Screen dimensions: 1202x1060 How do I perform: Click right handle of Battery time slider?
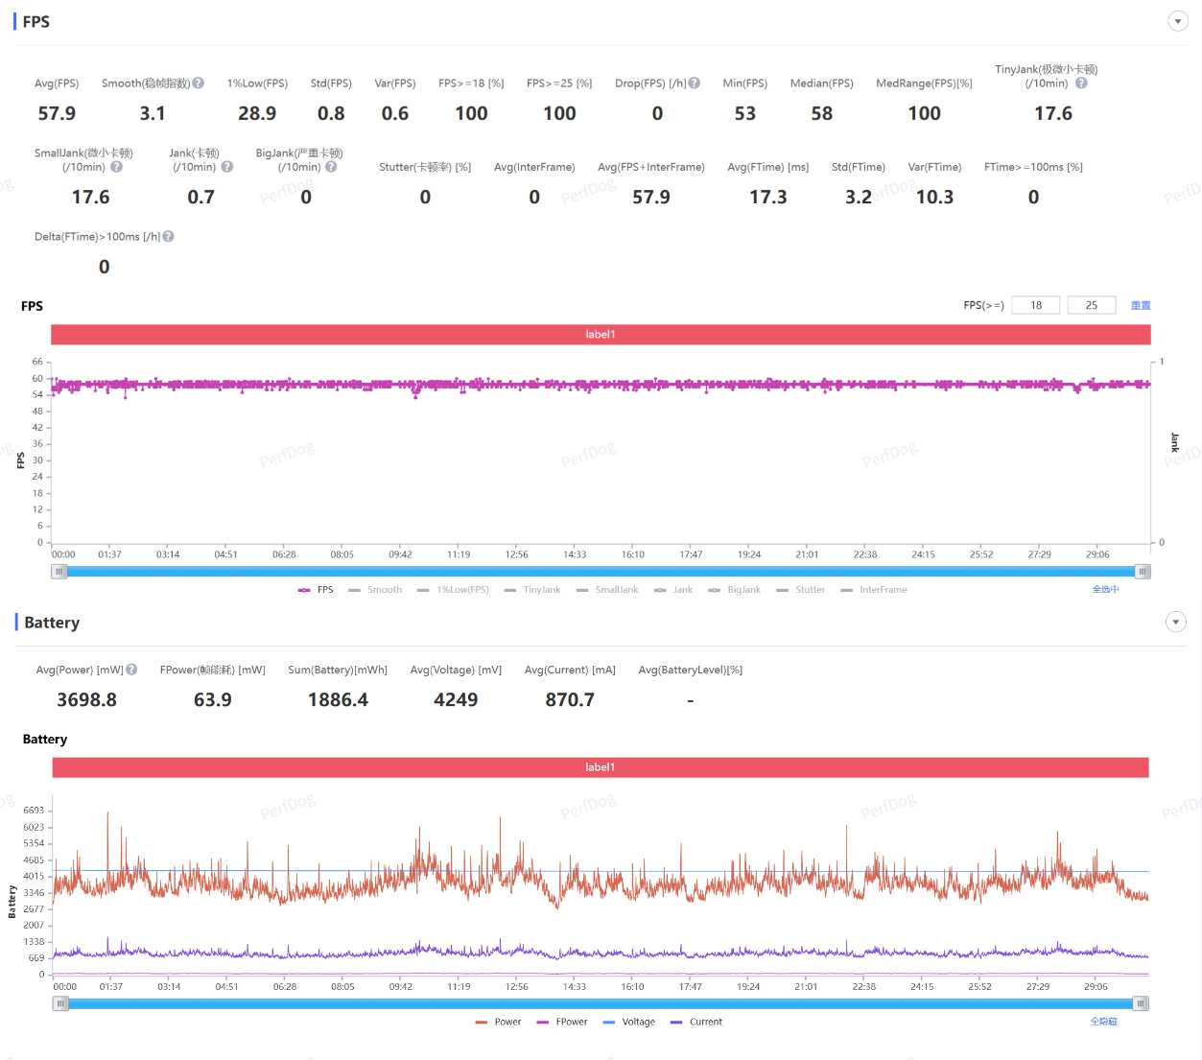[x=1141, y=1003]
